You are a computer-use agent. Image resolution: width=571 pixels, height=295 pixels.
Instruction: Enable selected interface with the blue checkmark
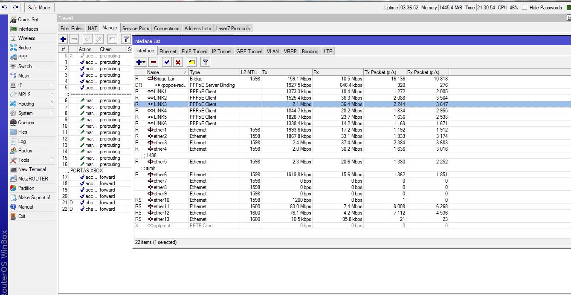point(167,62)
